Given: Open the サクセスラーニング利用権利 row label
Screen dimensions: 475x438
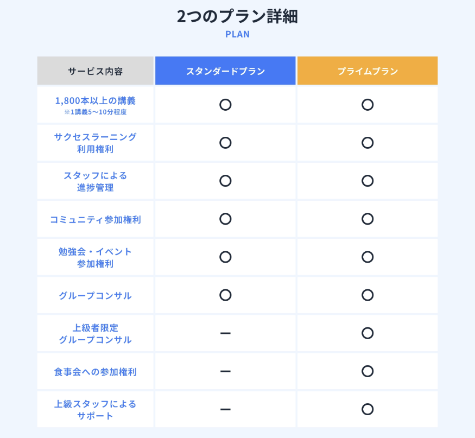Looking at the screenshot, I should (x=96, y=143).
